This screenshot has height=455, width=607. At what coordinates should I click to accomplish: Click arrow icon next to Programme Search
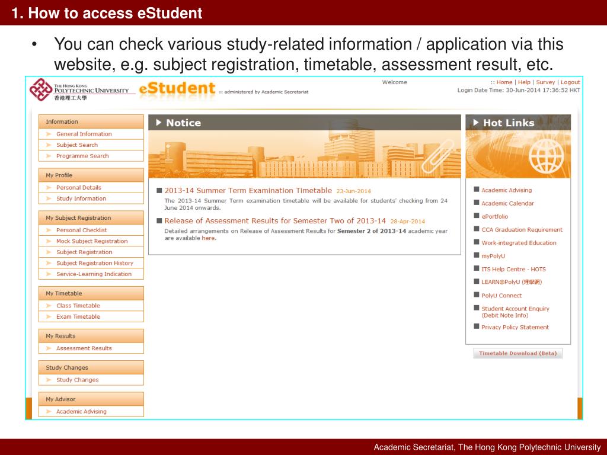(49, 156)
